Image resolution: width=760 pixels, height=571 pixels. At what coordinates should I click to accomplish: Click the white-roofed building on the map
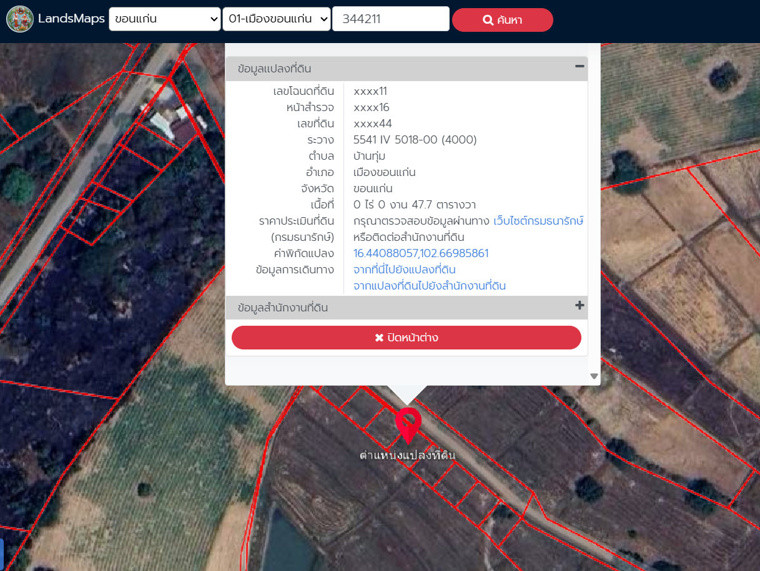point(162,122)
